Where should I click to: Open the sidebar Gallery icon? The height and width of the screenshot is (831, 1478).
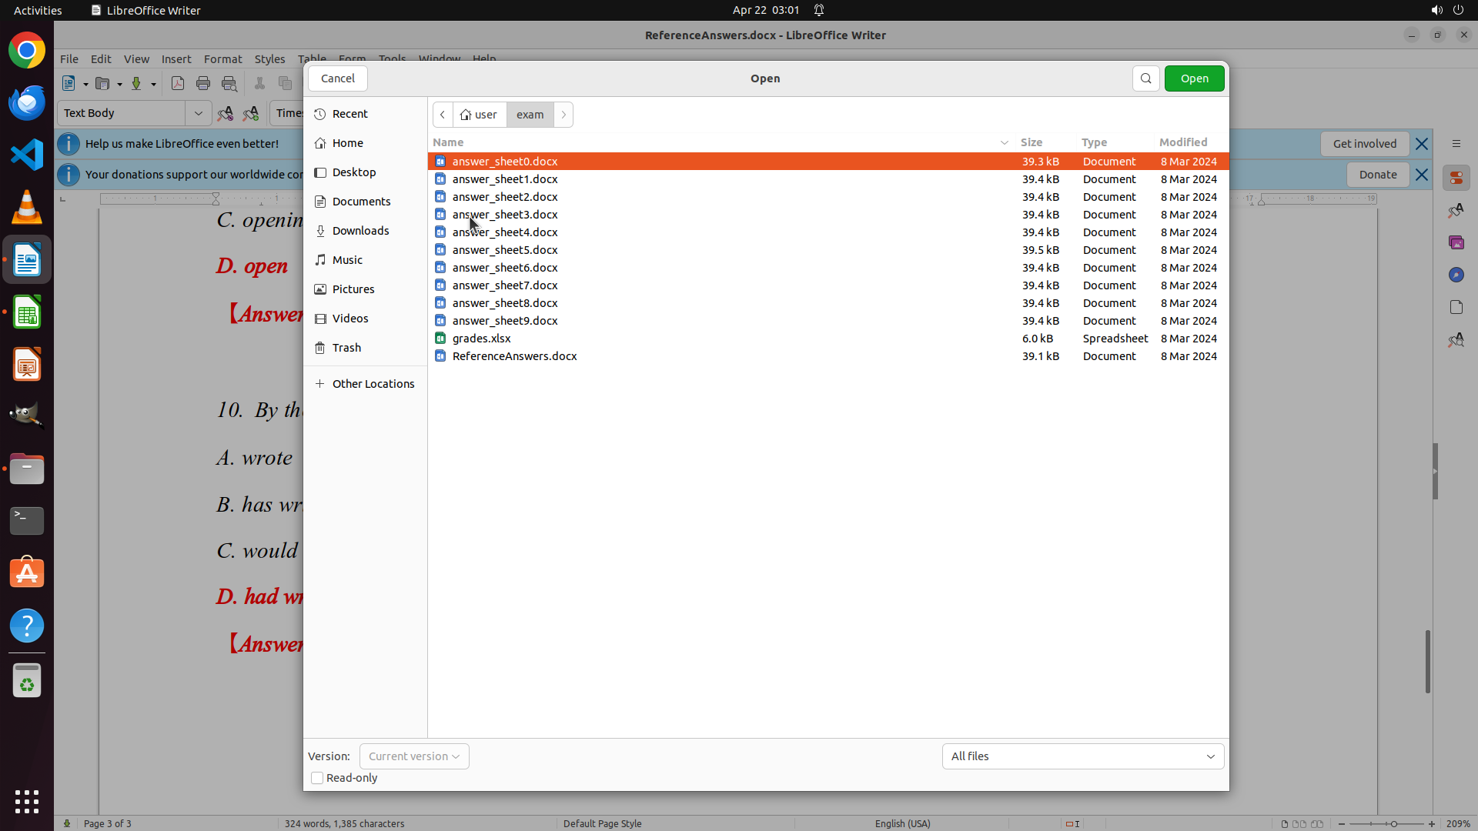[x=1456, y=243]
